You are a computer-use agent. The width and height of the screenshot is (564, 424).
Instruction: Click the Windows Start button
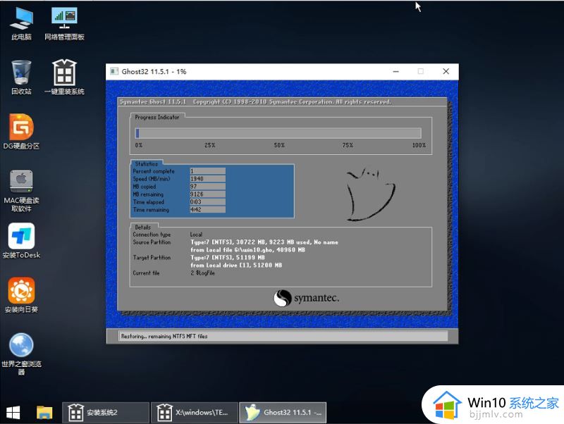13,413
